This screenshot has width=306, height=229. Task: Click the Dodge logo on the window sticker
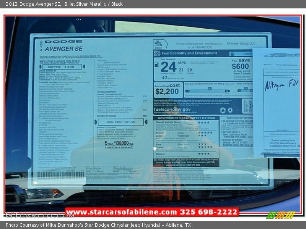[63, 42]
